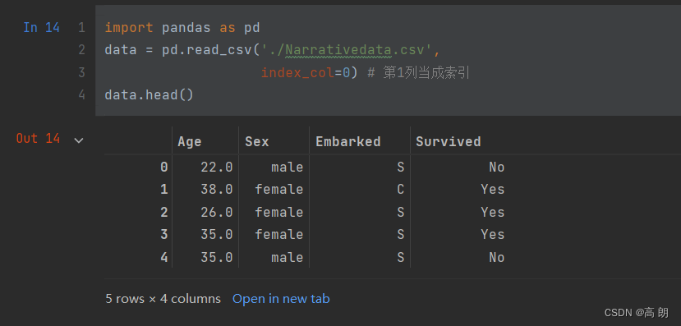Select the Age cell 38.0
This screenshot has width=681, height=326.
(x=217, y=190)
